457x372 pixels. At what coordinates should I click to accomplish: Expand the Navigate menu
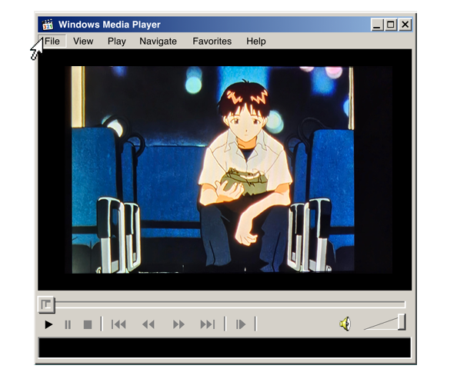[x=158, y=41]
